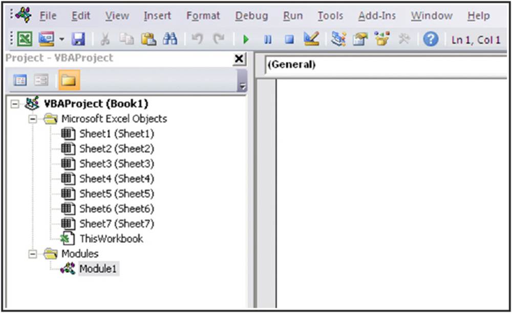Select Sheet6 (Sheet6) in the tree
This screenshot has width=512, height=313.
click(117, 209)
